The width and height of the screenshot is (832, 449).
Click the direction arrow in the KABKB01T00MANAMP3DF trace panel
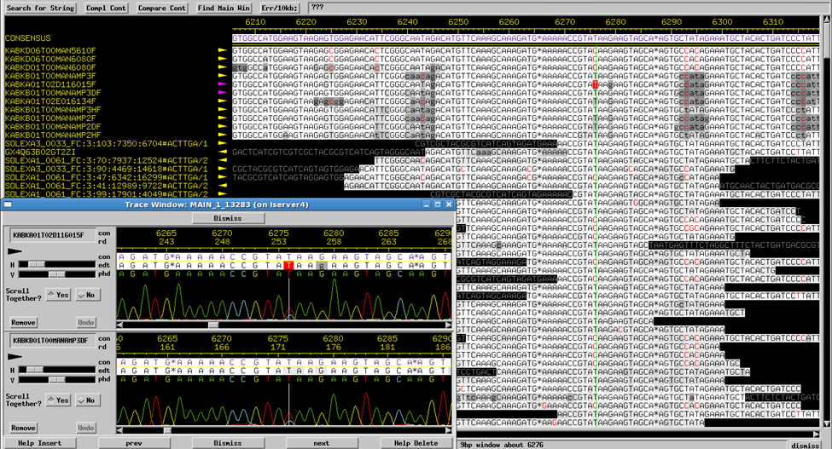point(16,357)
